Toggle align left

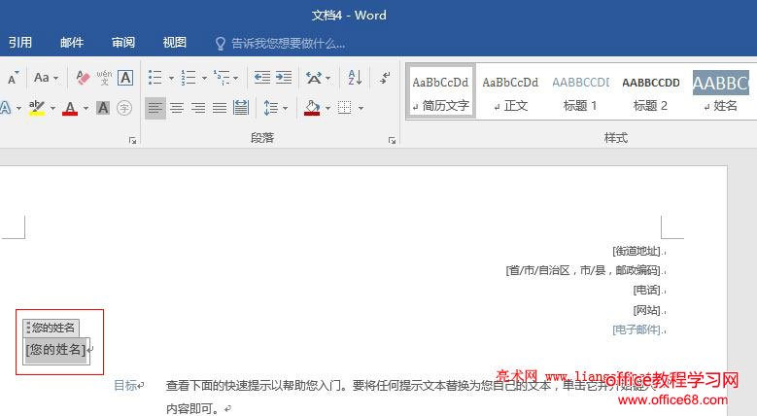click(x=155, y=108)
